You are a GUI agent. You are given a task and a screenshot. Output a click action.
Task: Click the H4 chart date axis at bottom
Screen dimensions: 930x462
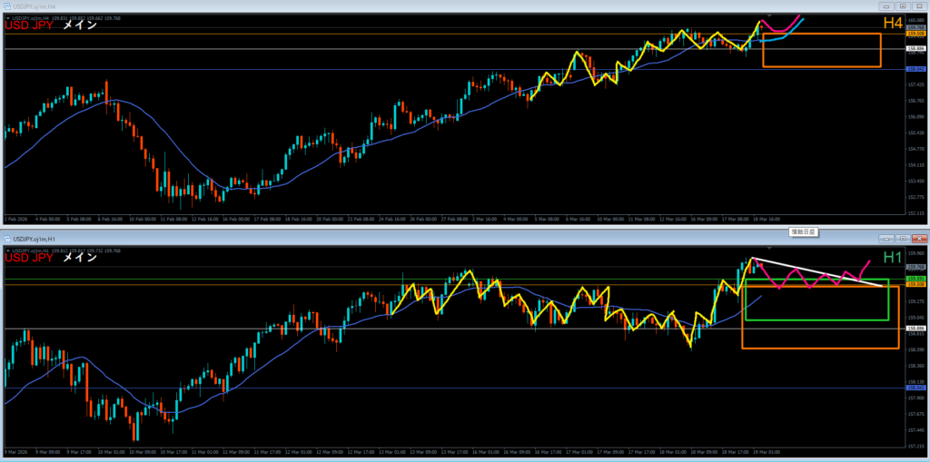[363, 220]
